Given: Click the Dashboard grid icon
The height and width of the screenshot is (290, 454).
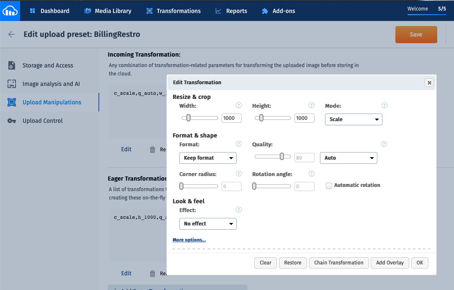Looking at the screenshot, I should point(32,11).
